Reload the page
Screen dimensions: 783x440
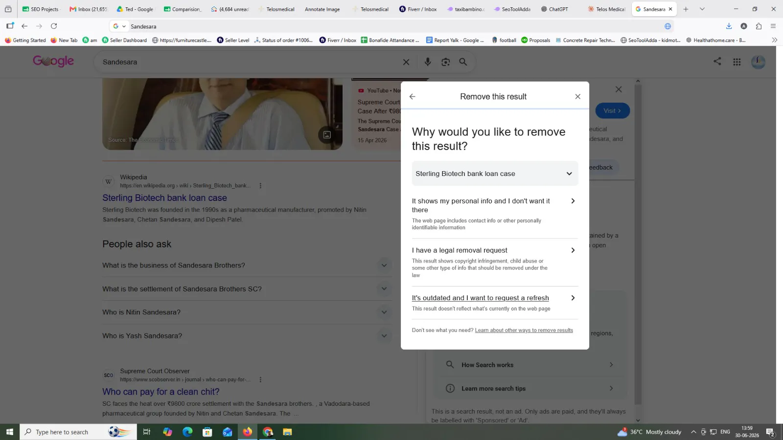[x=54, y=26]
